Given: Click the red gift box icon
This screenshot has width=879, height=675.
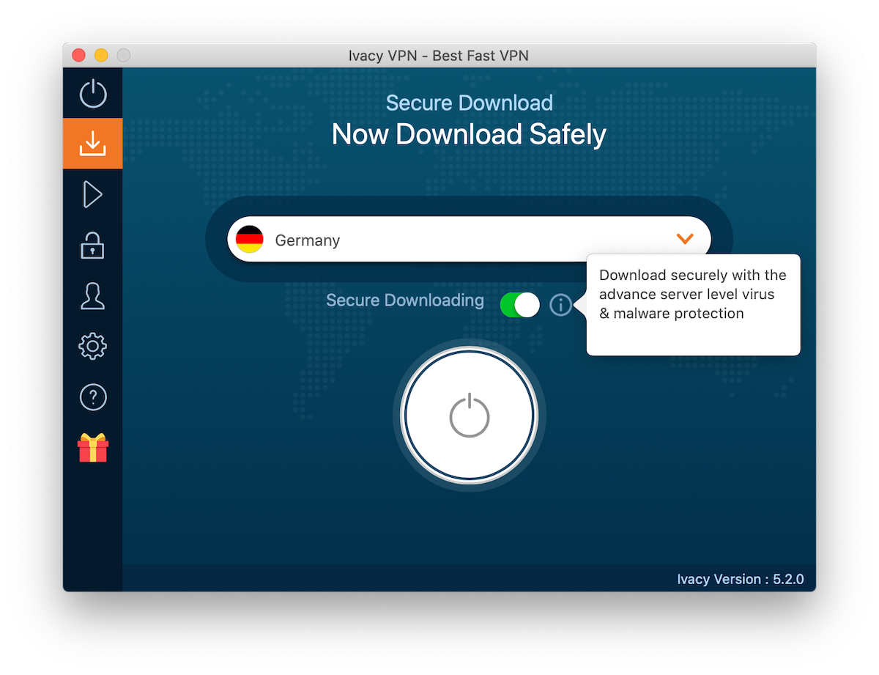Looking at the screenshot, I should [x=93, y=447].
